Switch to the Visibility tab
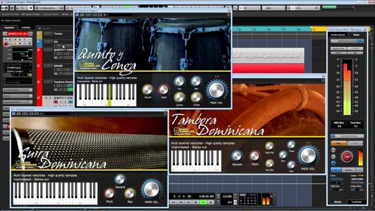 [x=26, y=27]
